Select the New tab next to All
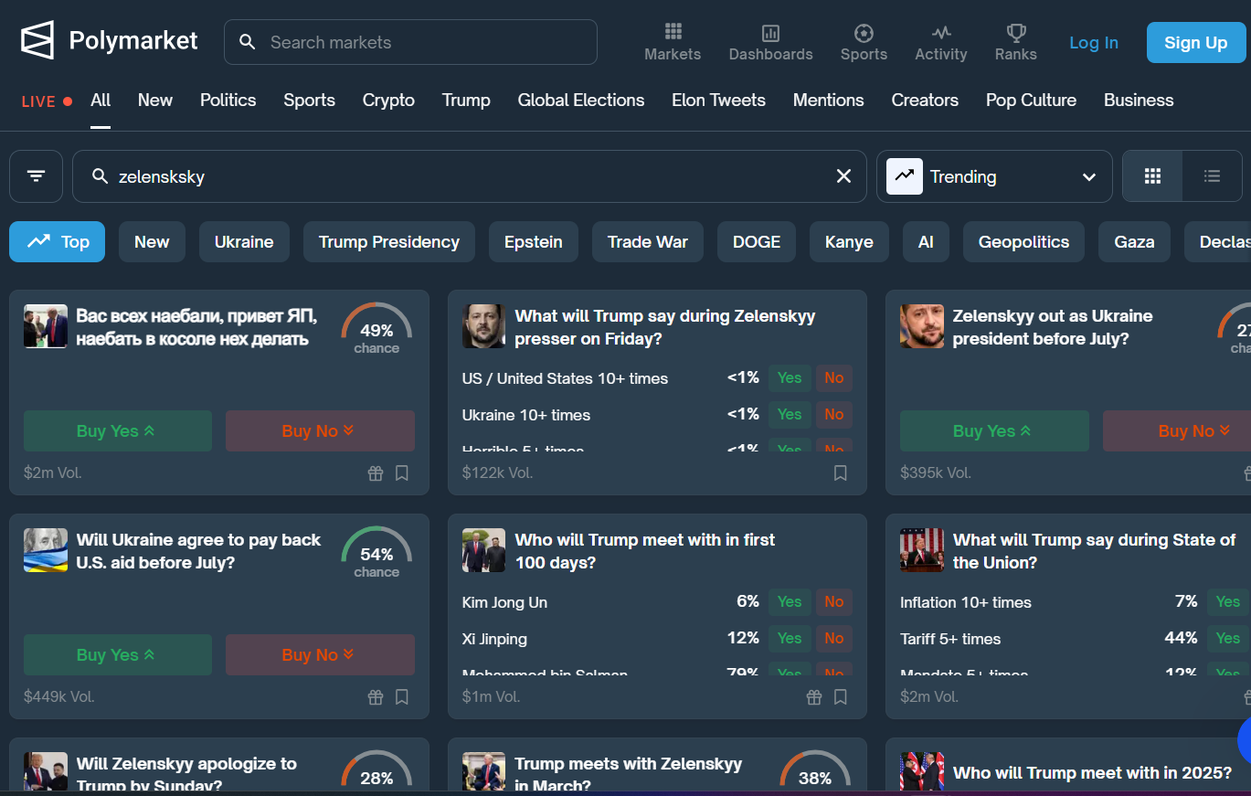This screenshot has height=796, width=1251. coord(155,101)
